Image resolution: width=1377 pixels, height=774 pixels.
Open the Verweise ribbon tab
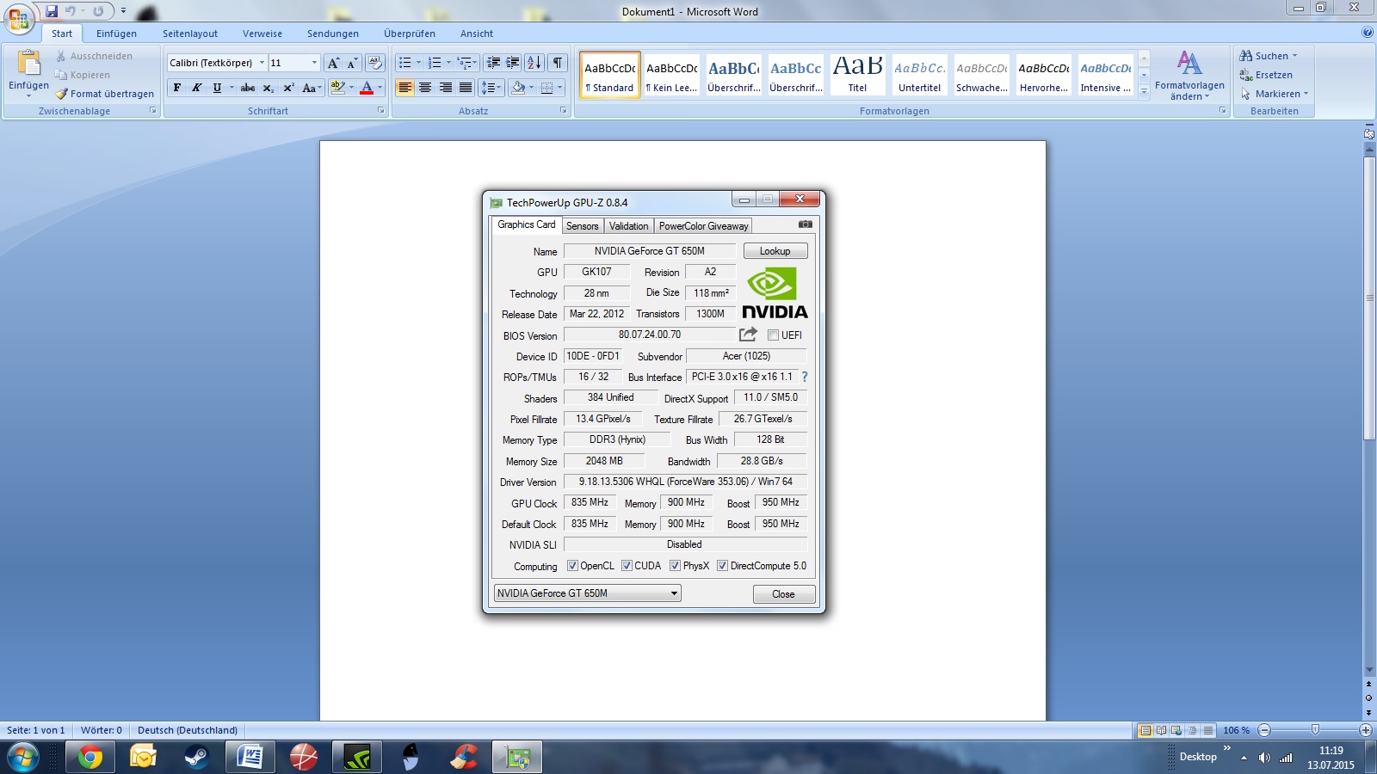tap(262, 34)
